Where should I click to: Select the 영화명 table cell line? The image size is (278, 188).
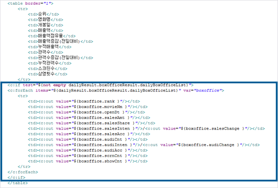tap(45, 20)
